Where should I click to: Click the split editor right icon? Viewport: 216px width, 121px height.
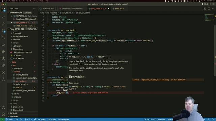[x=209, y=9]
